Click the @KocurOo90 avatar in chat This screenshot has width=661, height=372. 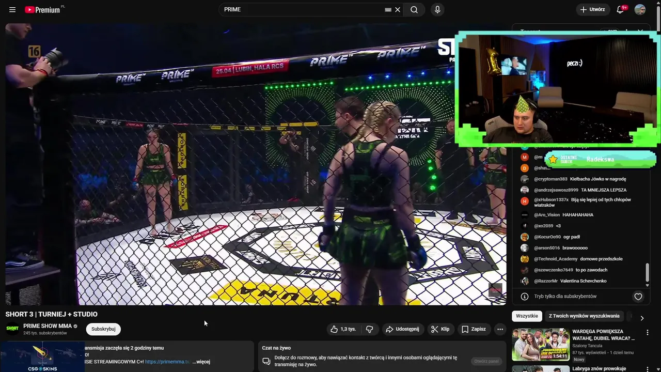(x=525, y=237)
